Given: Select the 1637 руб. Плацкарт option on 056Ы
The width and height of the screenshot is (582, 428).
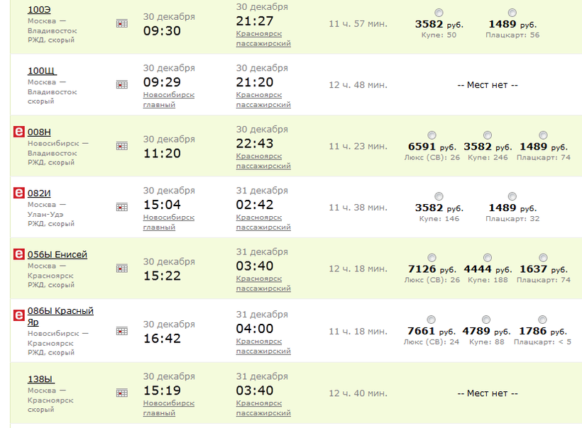Looking at the screenshot, I should click(x=543, y=258).
